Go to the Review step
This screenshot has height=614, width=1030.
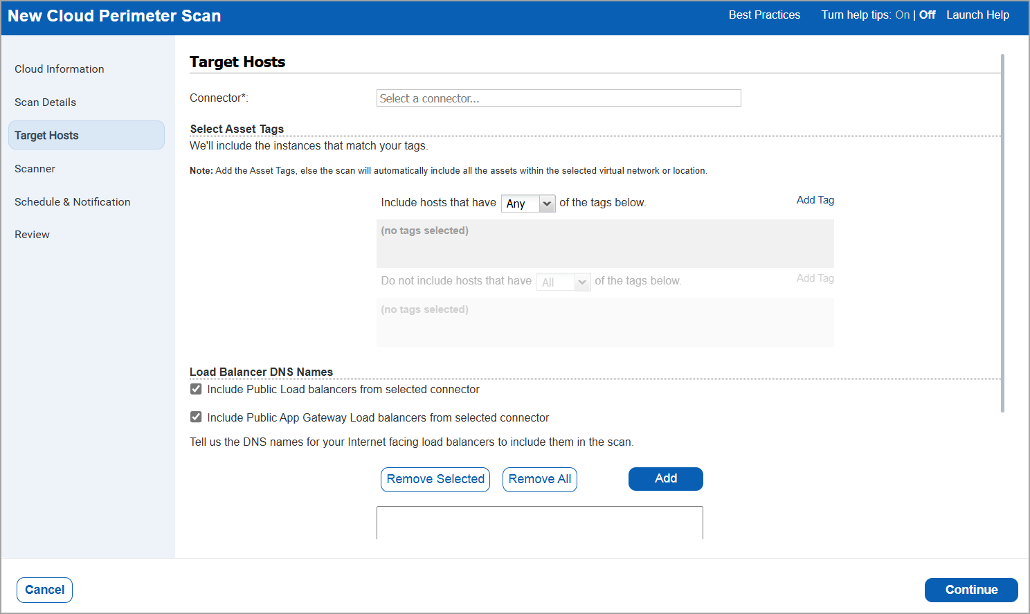[x=32, y=234]
